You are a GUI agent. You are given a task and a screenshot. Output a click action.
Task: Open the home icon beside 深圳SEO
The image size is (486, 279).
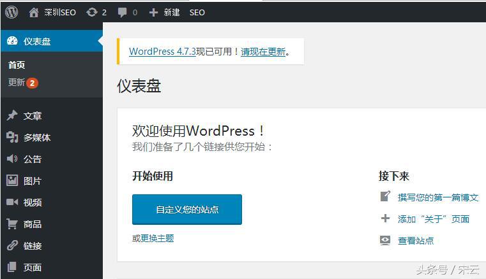tap(34, 12)
